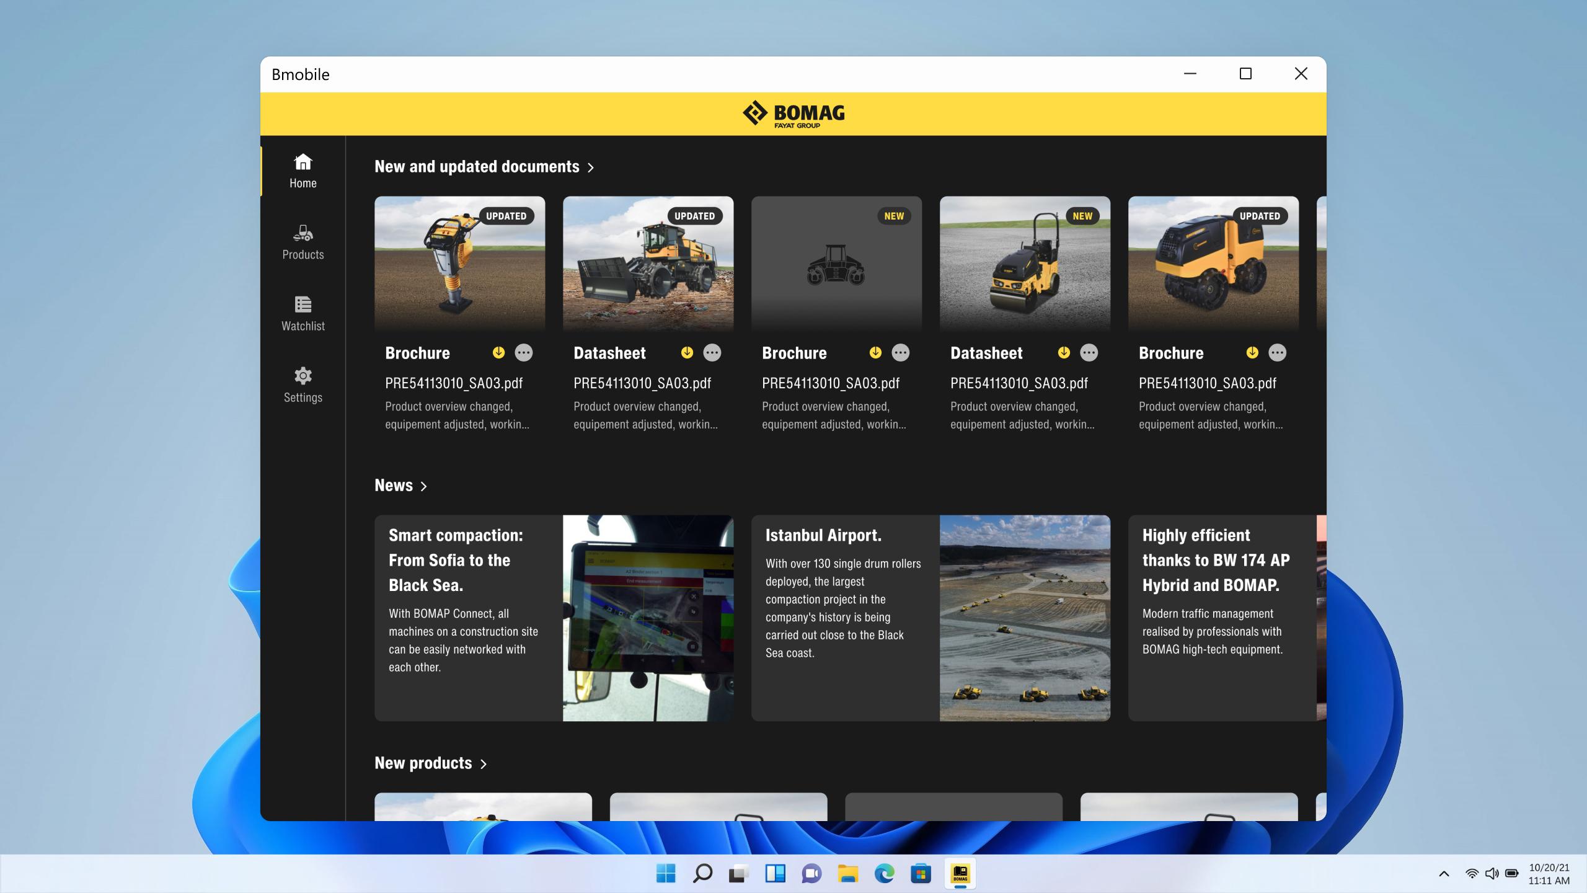The image size is (1587, 893).
Task: Open File Explorer from taskbar
Action: 847,874
